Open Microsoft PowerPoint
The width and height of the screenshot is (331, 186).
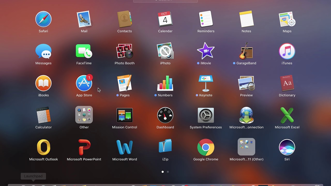[84, 147]
